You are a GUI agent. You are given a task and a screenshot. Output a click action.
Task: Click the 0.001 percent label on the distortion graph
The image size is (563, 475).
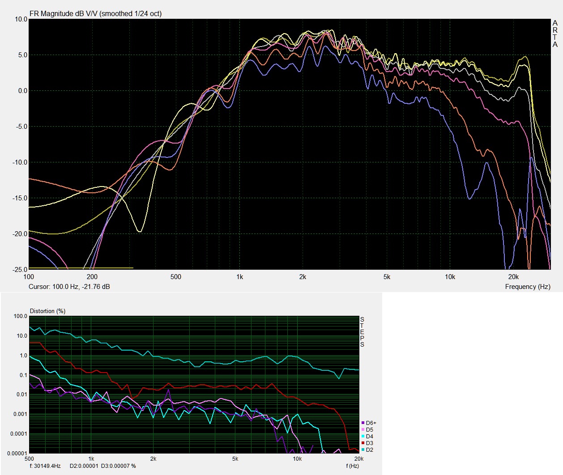21,414
